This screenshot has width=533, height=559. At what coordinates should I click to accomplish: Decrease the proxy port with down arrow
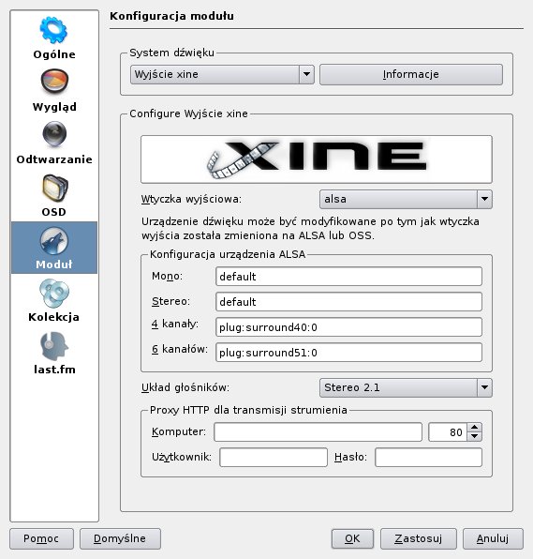tap(475, 436)
